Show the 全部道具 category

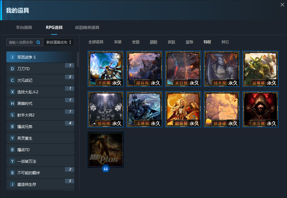pos(96,42)
